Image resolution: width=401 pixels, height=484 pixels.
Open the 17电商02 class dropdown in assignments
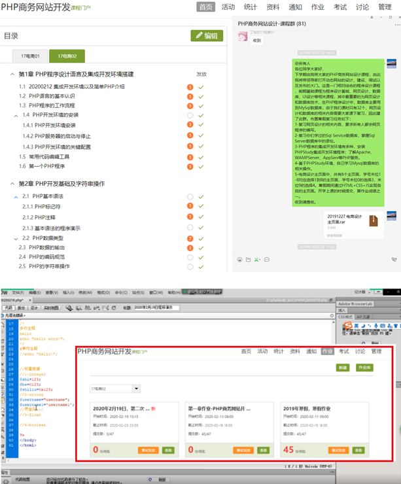coord(116,388)
